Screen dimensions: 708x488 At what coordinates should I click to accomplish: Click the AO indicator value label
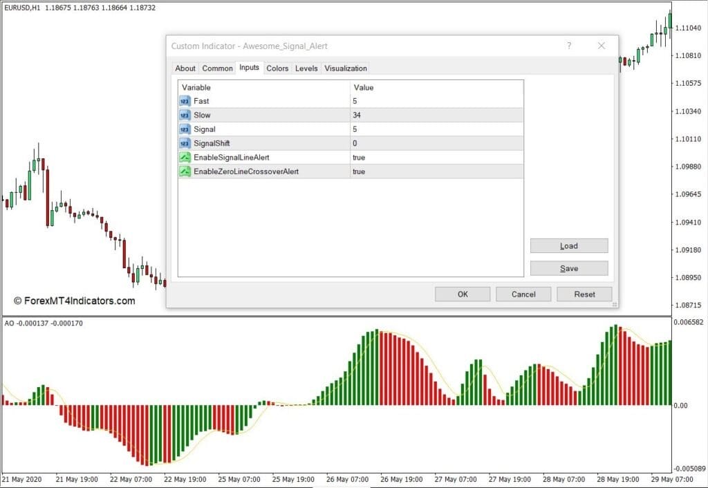[x=44, y=323]
